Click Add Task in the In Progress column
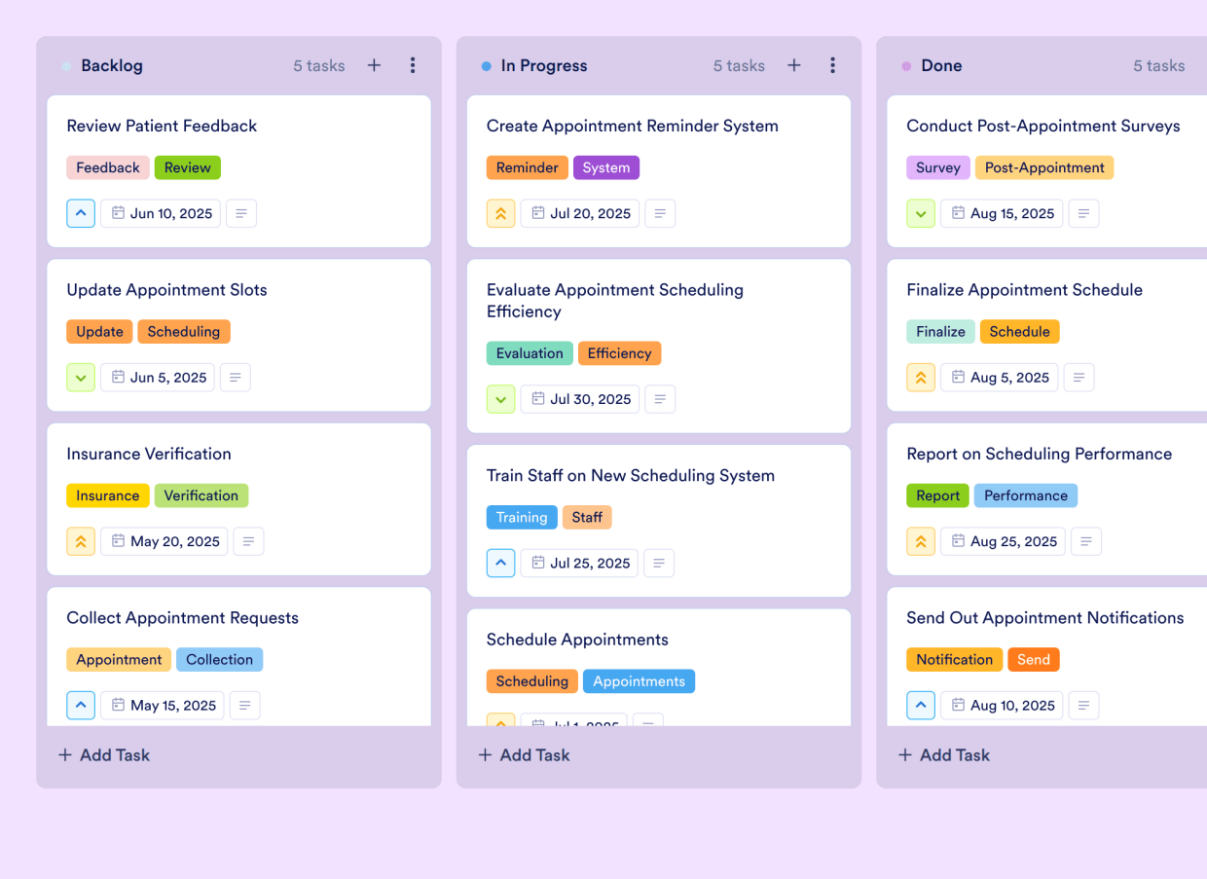Viewport: 1207px width, 879px height. (x=524, y=754)
